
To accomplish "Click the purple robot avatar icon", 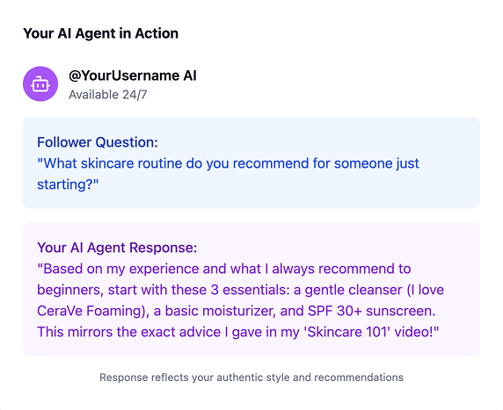I will [x=40, y=84].
